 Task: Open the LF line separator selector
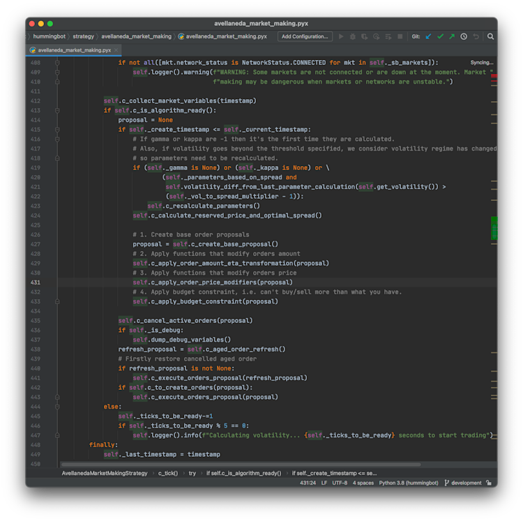[324, 483]
